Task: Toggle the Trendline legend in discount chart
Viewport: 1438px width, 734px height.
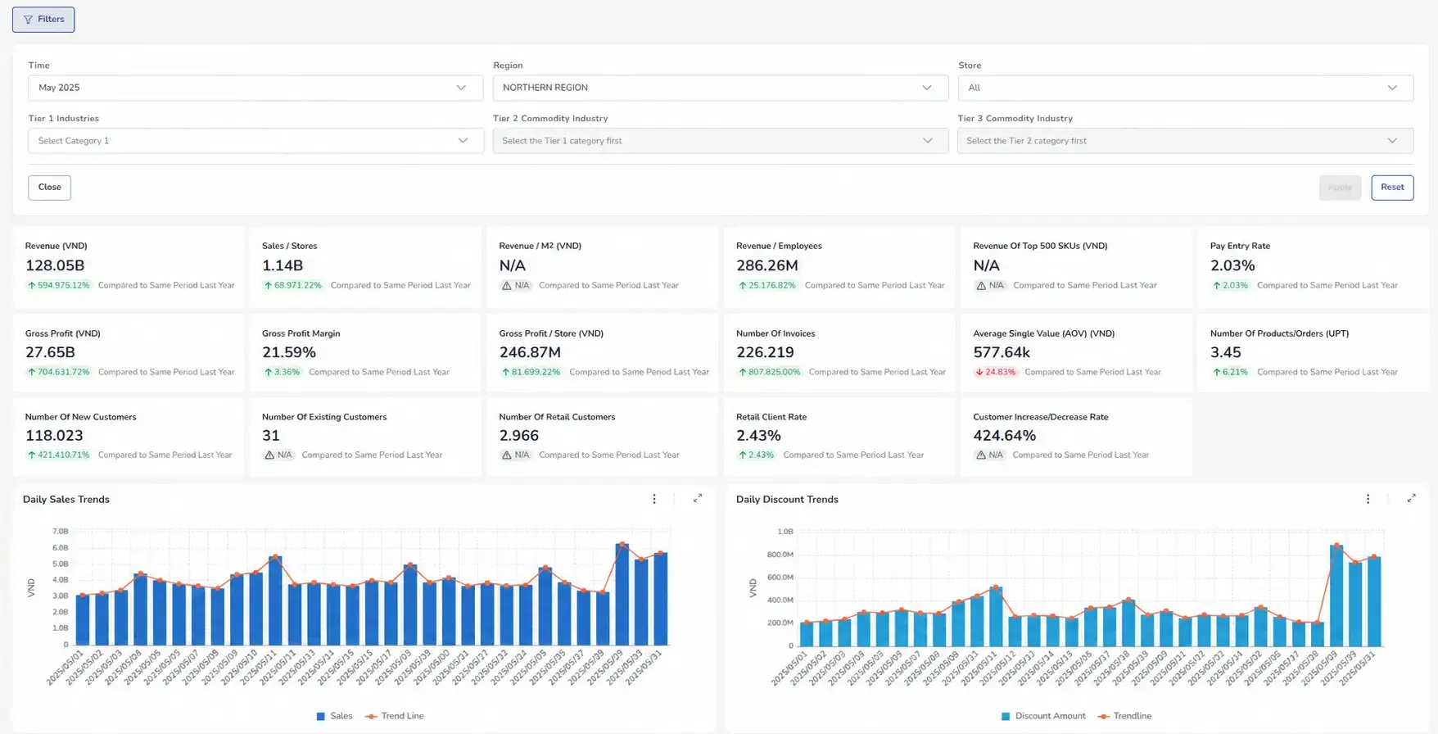Action: pyautogui.click(x=1124, y=716)
